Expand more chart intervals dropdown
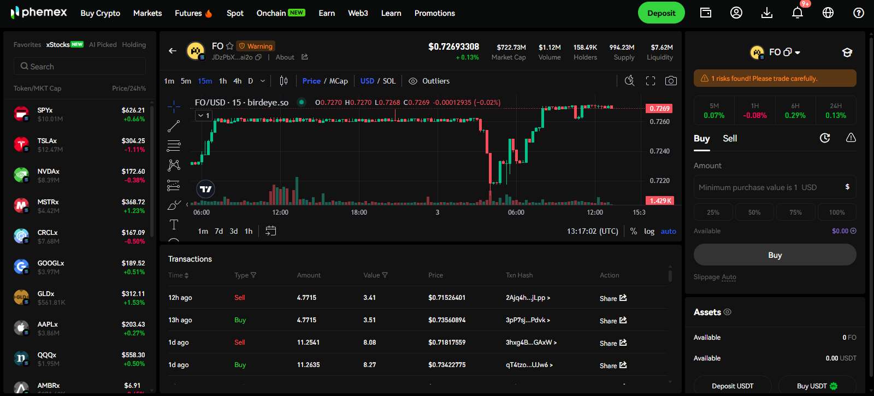This screenshot has width=874, height=396. coord(263,81)
